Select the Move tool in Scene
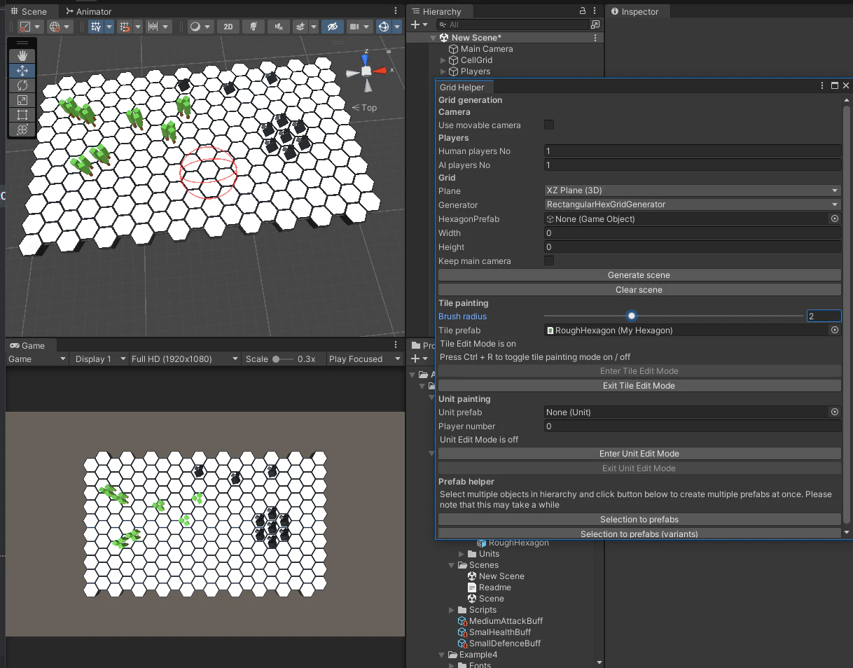The height and width of the screenshot is (668, 853). 22,71
